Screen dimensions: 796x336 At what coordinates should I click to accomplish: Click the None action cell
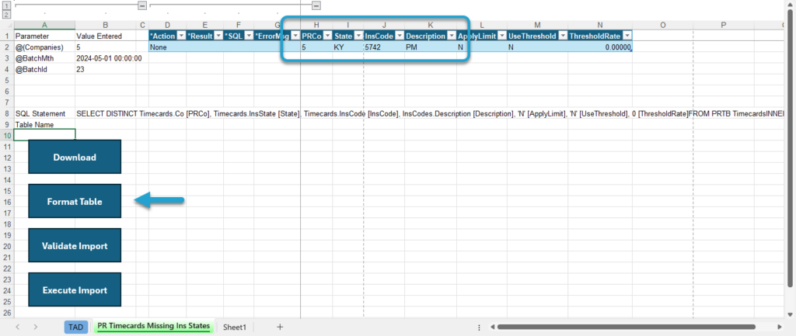168,47
